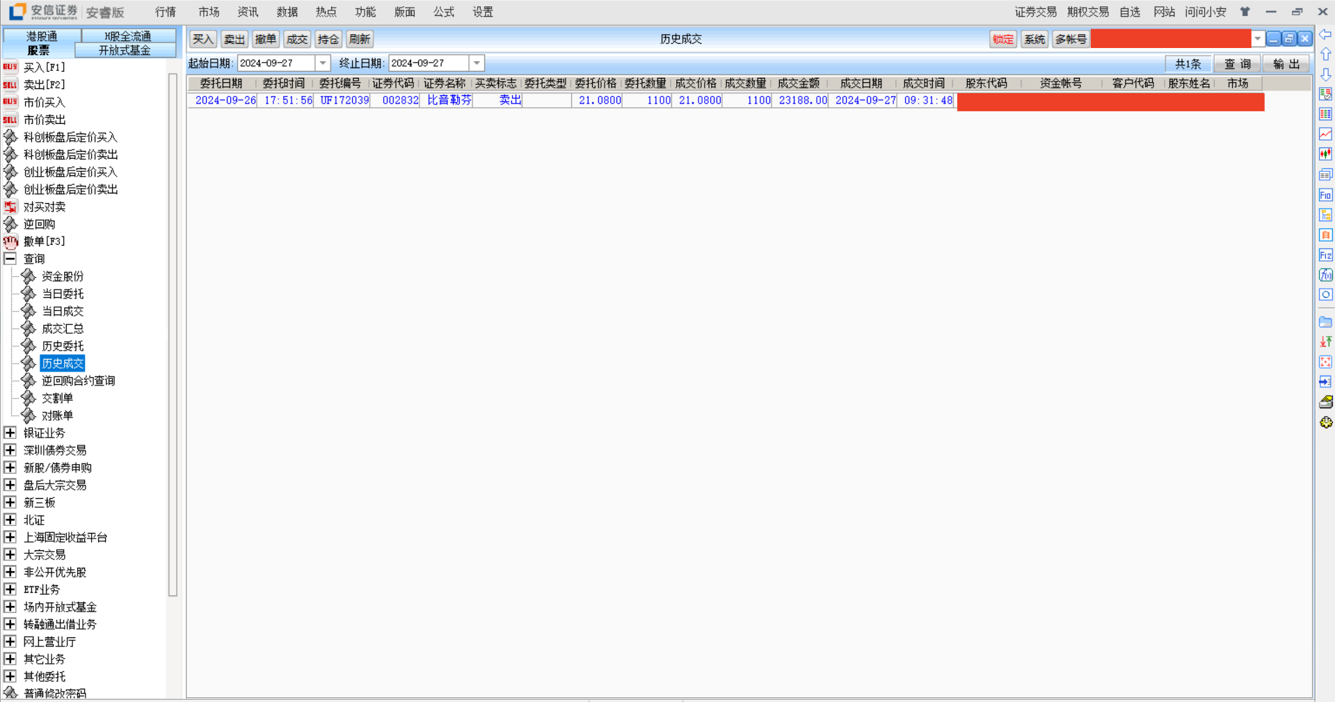Click the 查询 query button
The width and height of the screenshot is (1335, 702).
point(1237,64)
